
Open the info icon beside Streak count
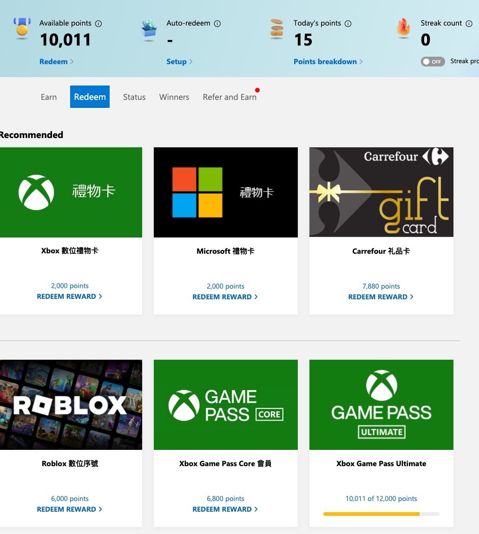click(469, 24)
